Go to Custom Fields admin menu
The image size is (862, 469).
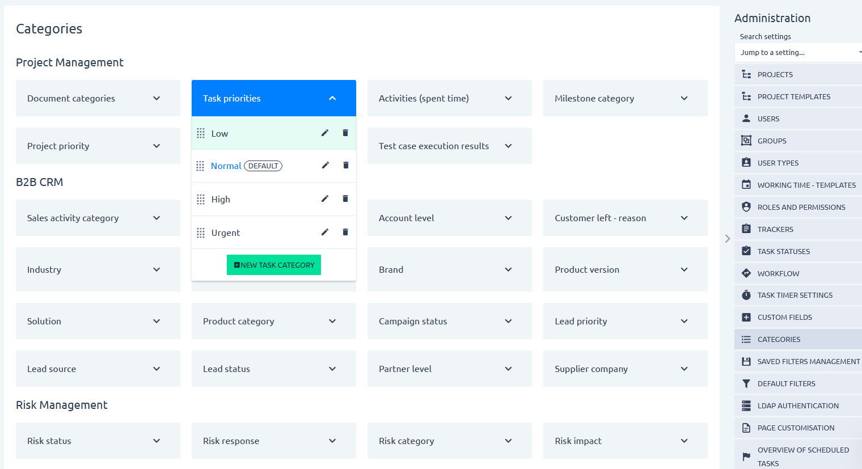(784, 318)
